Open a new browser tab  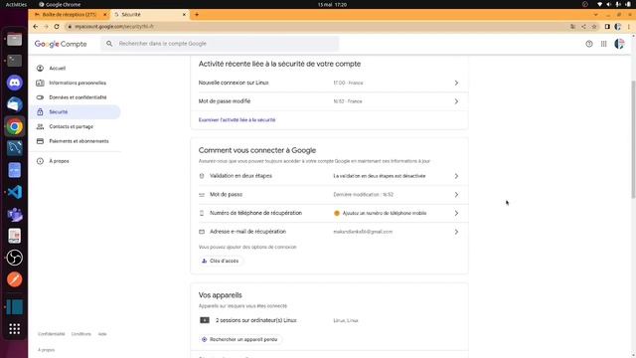[197, 14]
